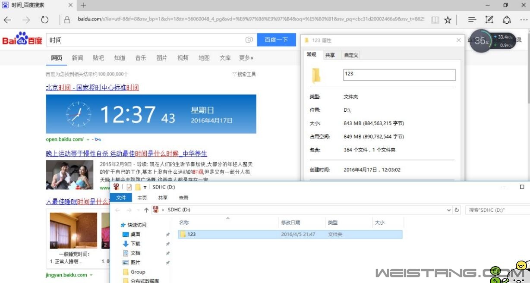Expand Explorer address bar history dropdown
This screenshot has width=530, height=283.
point(449,210)
